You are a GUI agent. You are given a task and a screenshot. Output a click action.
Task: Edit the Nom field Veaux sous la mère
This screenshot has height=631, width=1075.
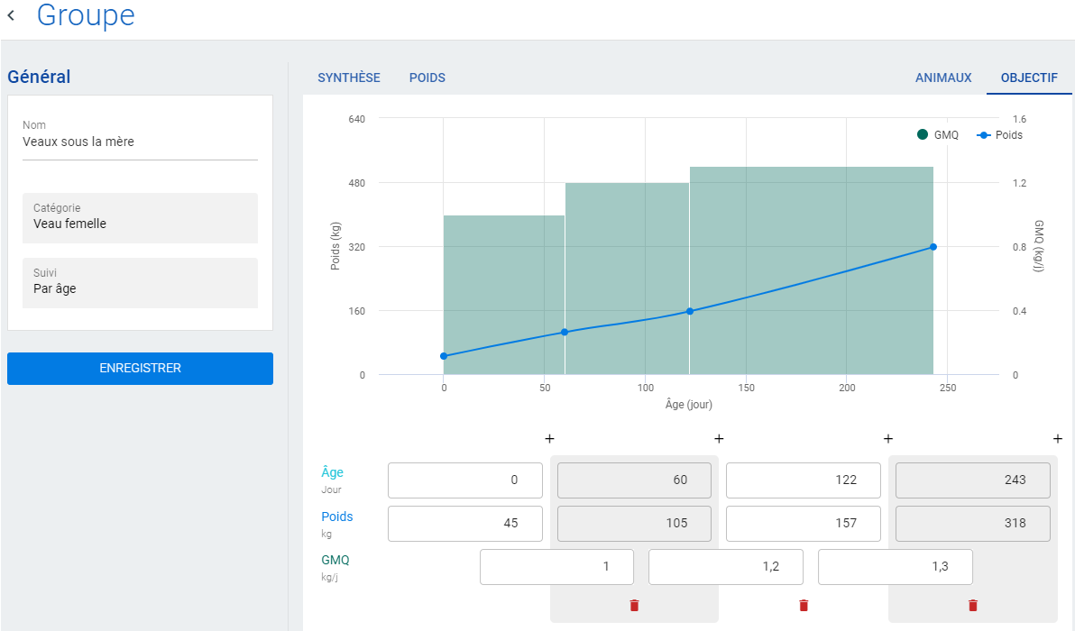tap(140, 142)
